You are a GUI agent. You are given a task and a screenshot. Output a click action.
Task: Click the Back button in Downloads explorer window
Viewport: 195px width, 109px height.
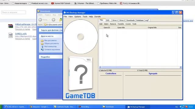click(x=43, y=20)
